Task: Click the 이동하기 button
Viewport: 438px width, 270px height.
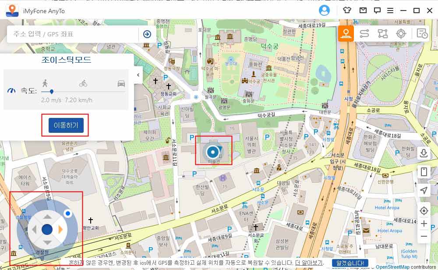Action: [66, 125]
